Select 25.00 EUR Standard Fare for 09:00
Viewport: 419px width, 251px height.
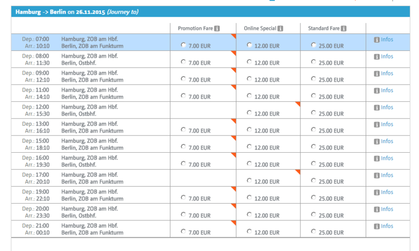(314, 79)
